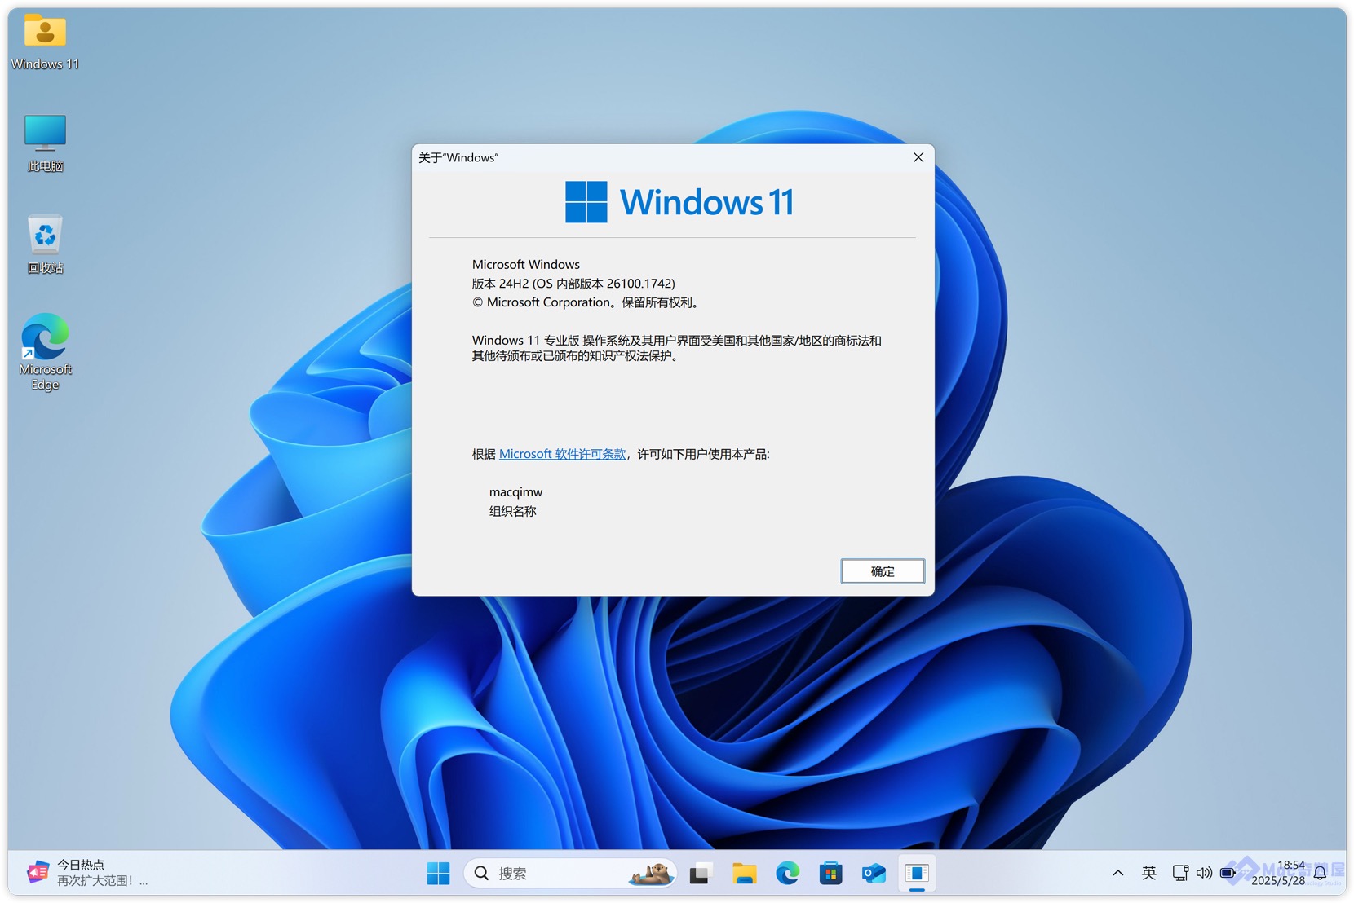The image size is (1354, 903).
Task: Open the notification bell icon
Action: tap(1320, 874)
